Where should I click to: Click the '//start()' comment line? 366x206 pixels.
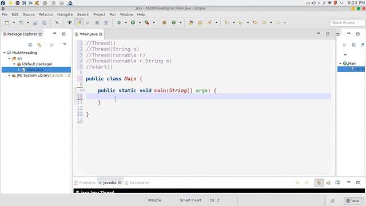pos(99,67)
